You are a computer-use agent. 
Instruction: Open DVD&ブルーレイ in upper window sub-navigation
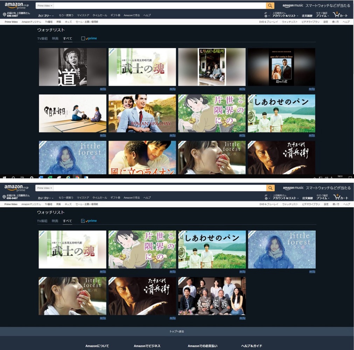269,22
